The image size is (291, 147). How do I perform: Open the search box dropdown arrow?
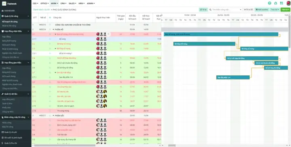tap(241, 10)
